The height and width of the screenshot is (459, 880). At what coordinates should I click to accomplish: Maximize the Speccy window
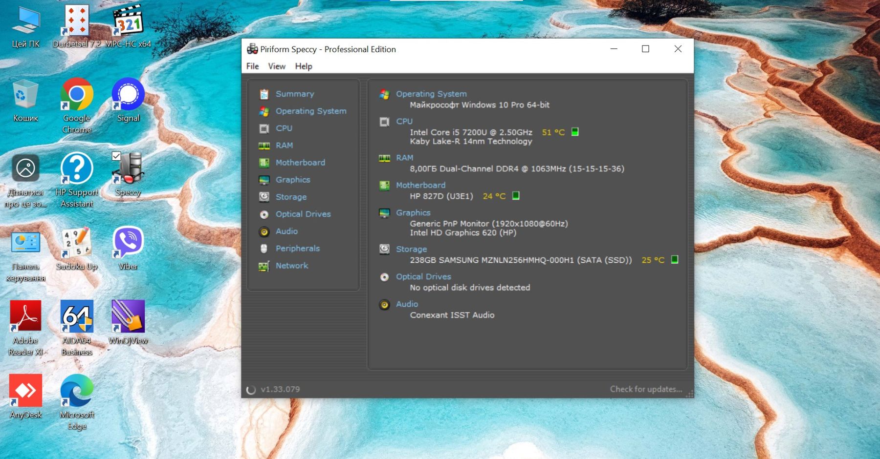click(645, 49)
